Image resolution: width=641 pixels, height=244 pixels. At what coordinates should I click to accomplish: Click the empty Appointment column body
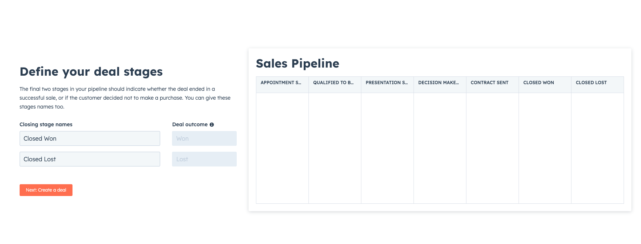point(282,148)
